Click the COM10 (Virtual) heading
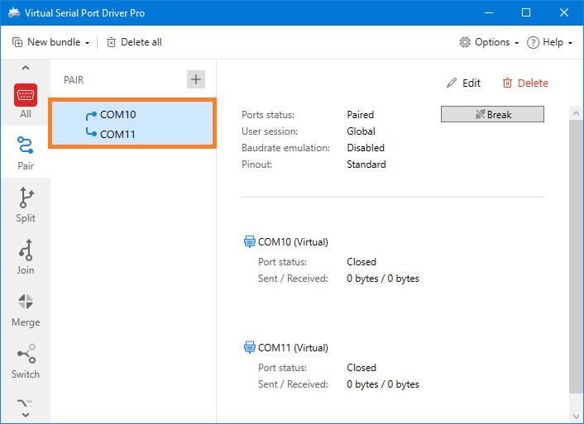 click(x=293, y=242)
